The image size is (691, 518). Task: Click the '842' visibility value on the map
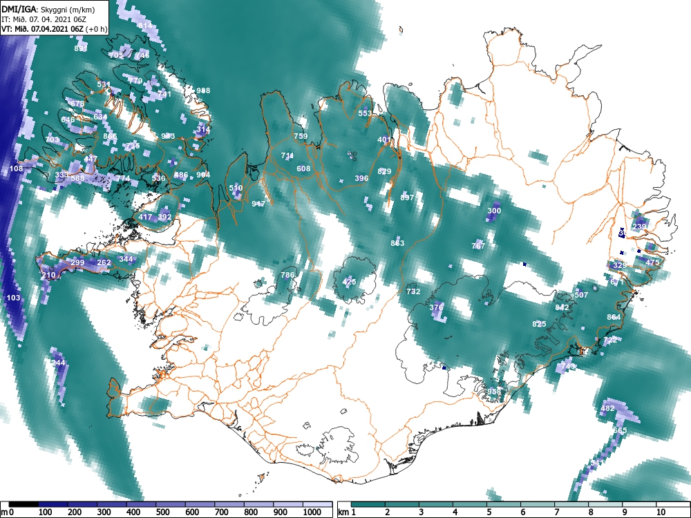[x=562, y=307]
